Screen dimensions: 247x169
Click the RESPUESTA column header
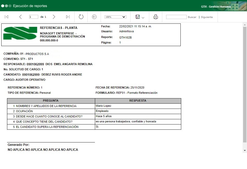click(x=138, y=101)
